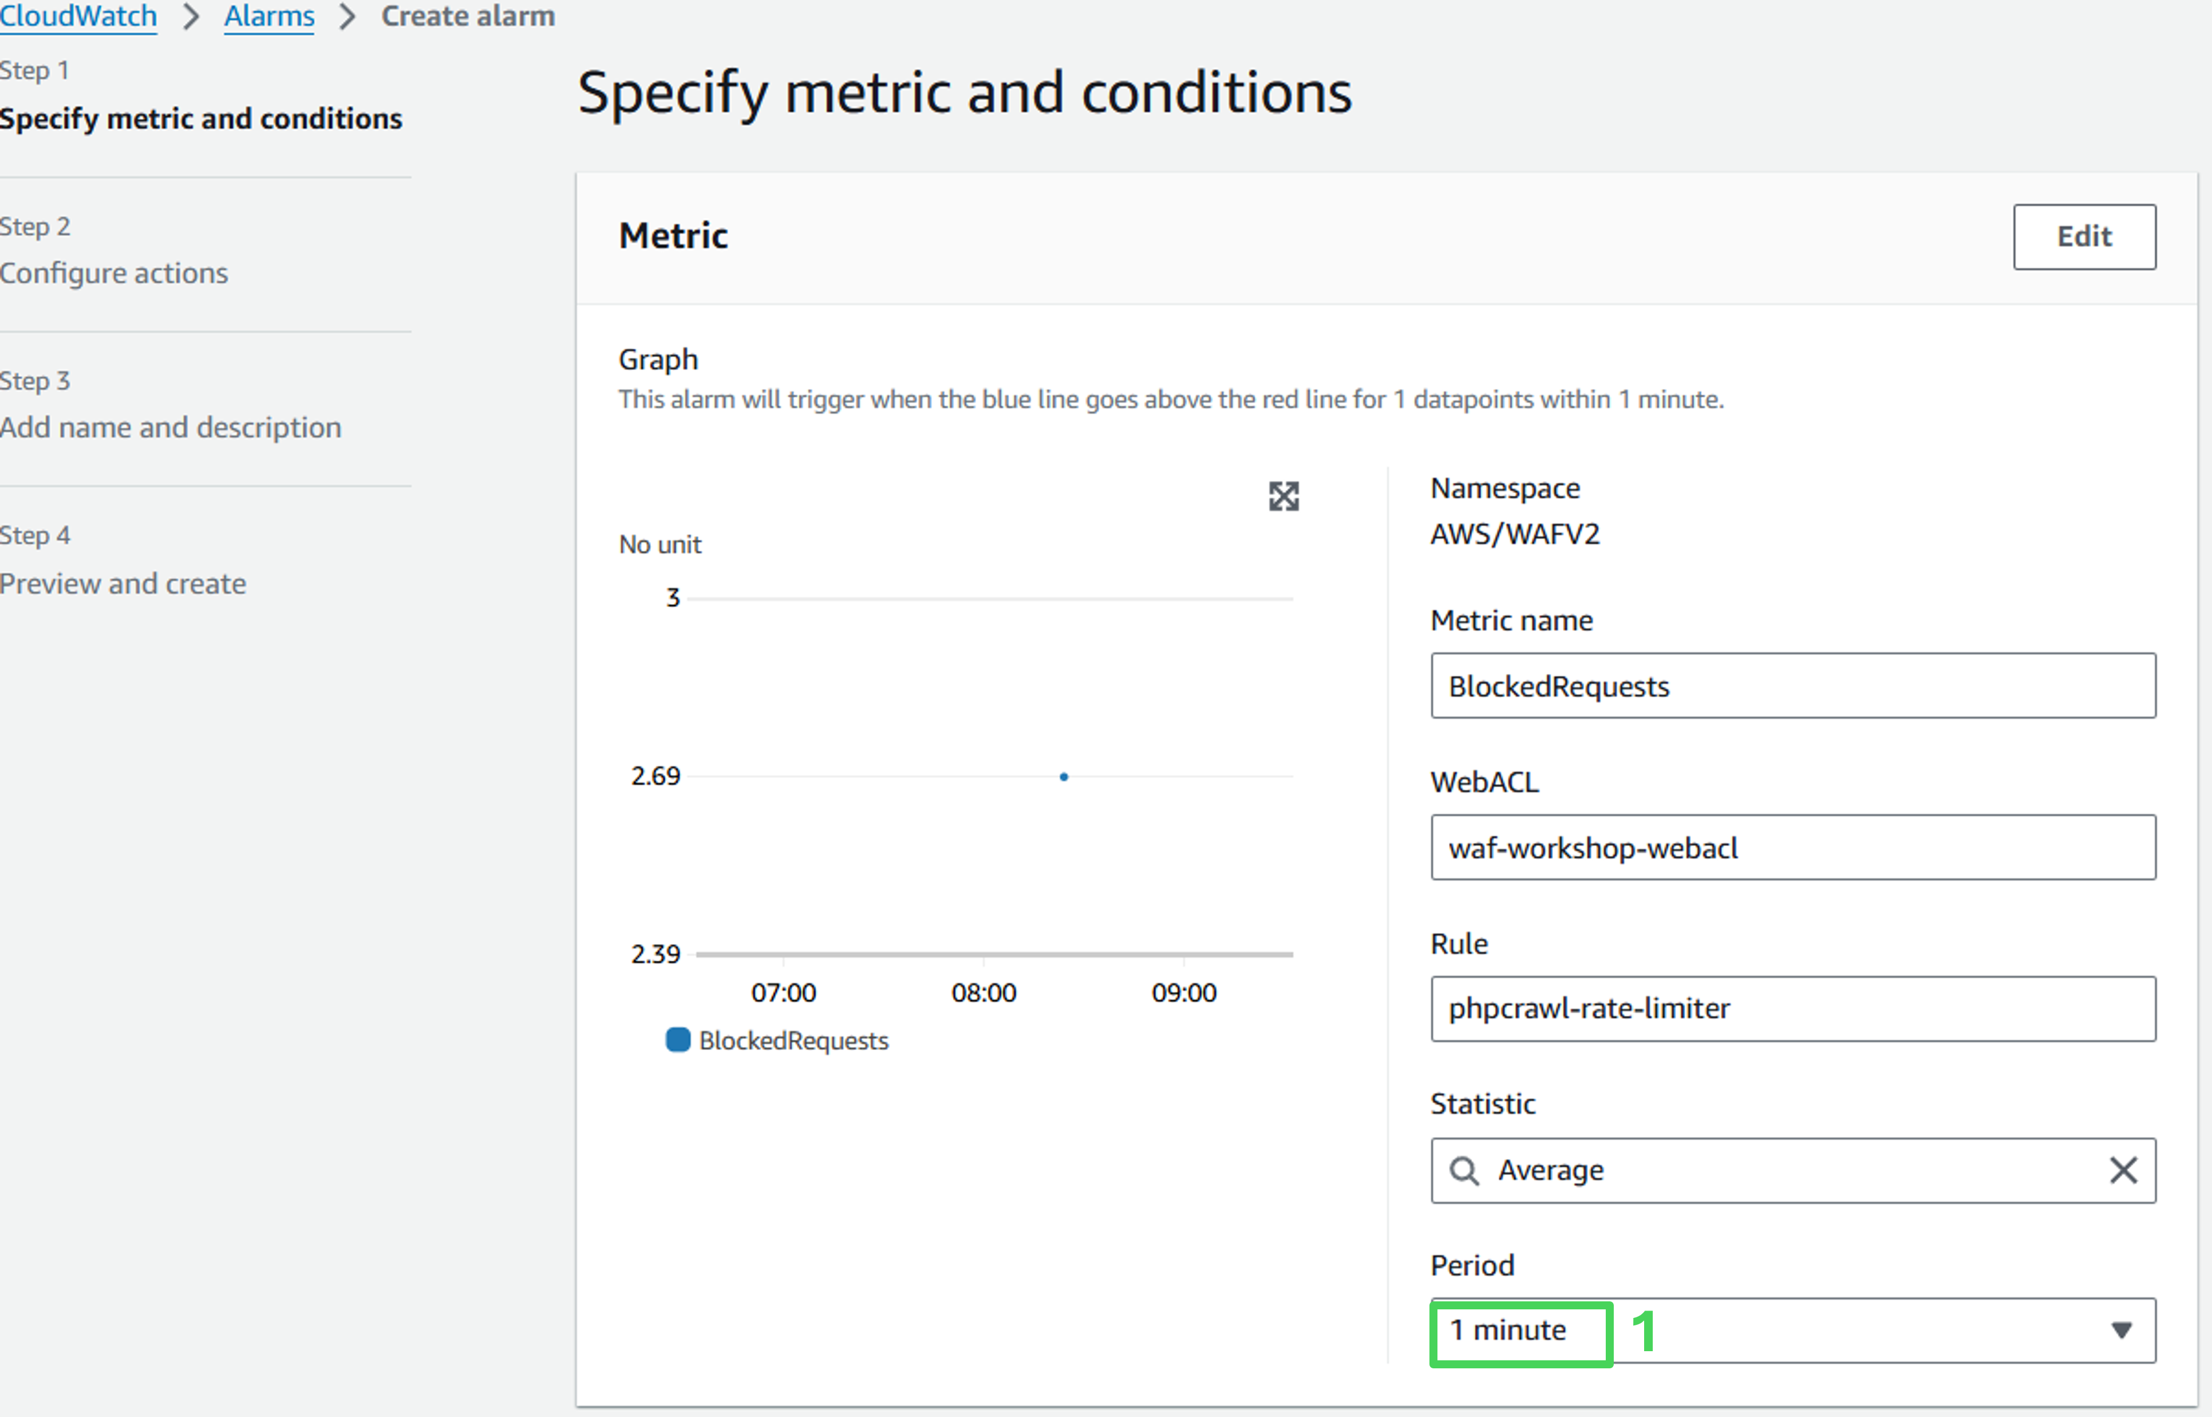Click the blue datapoint on the graph
This screenshot has width=2212, height=1417.
(x=1063, y=777)
